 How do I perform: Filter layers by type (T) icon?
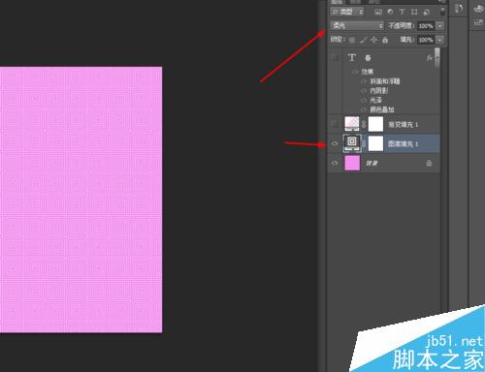click(x=402, y=12)
